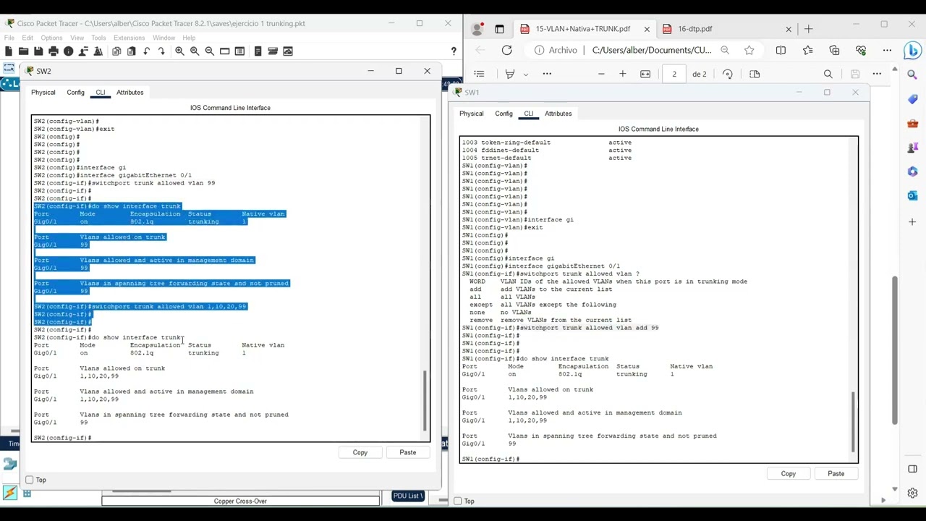
Task: Click Copy button in SW1 window
Action: pos(789,474)
